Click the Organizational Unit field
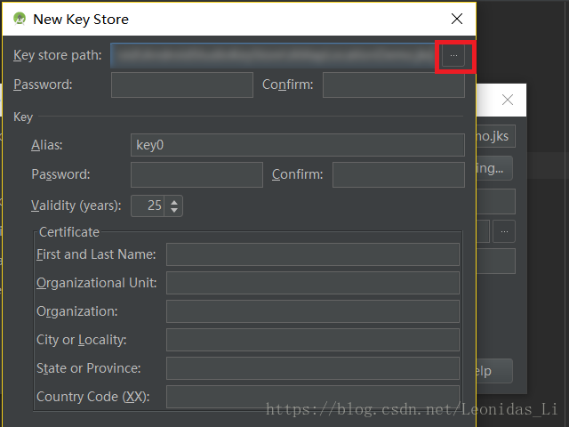This screenshot has height=427, width=569. 313,283
